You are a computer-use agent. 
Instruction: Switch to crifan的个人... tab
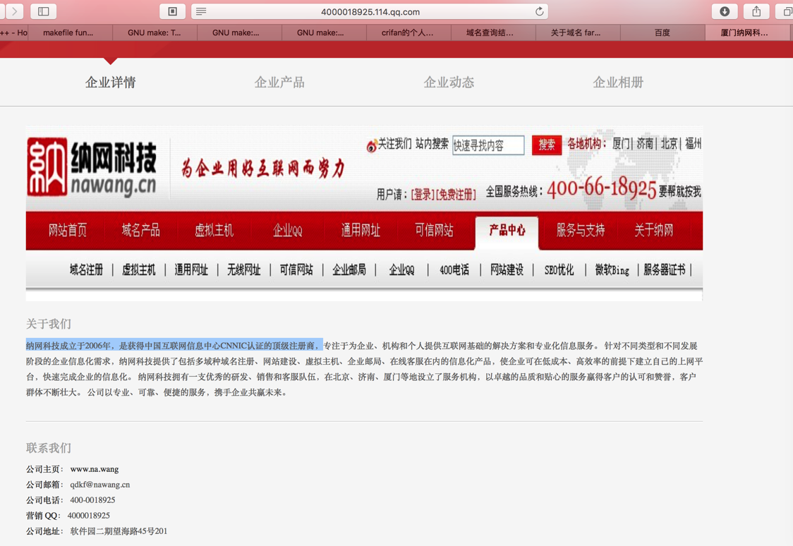pyautogui.click(x=407, y=32)
